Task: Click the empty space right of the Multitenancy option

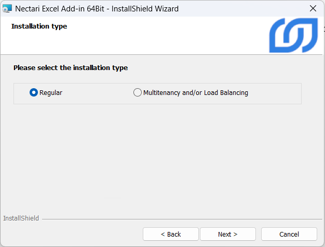Action: pos(275,93)
